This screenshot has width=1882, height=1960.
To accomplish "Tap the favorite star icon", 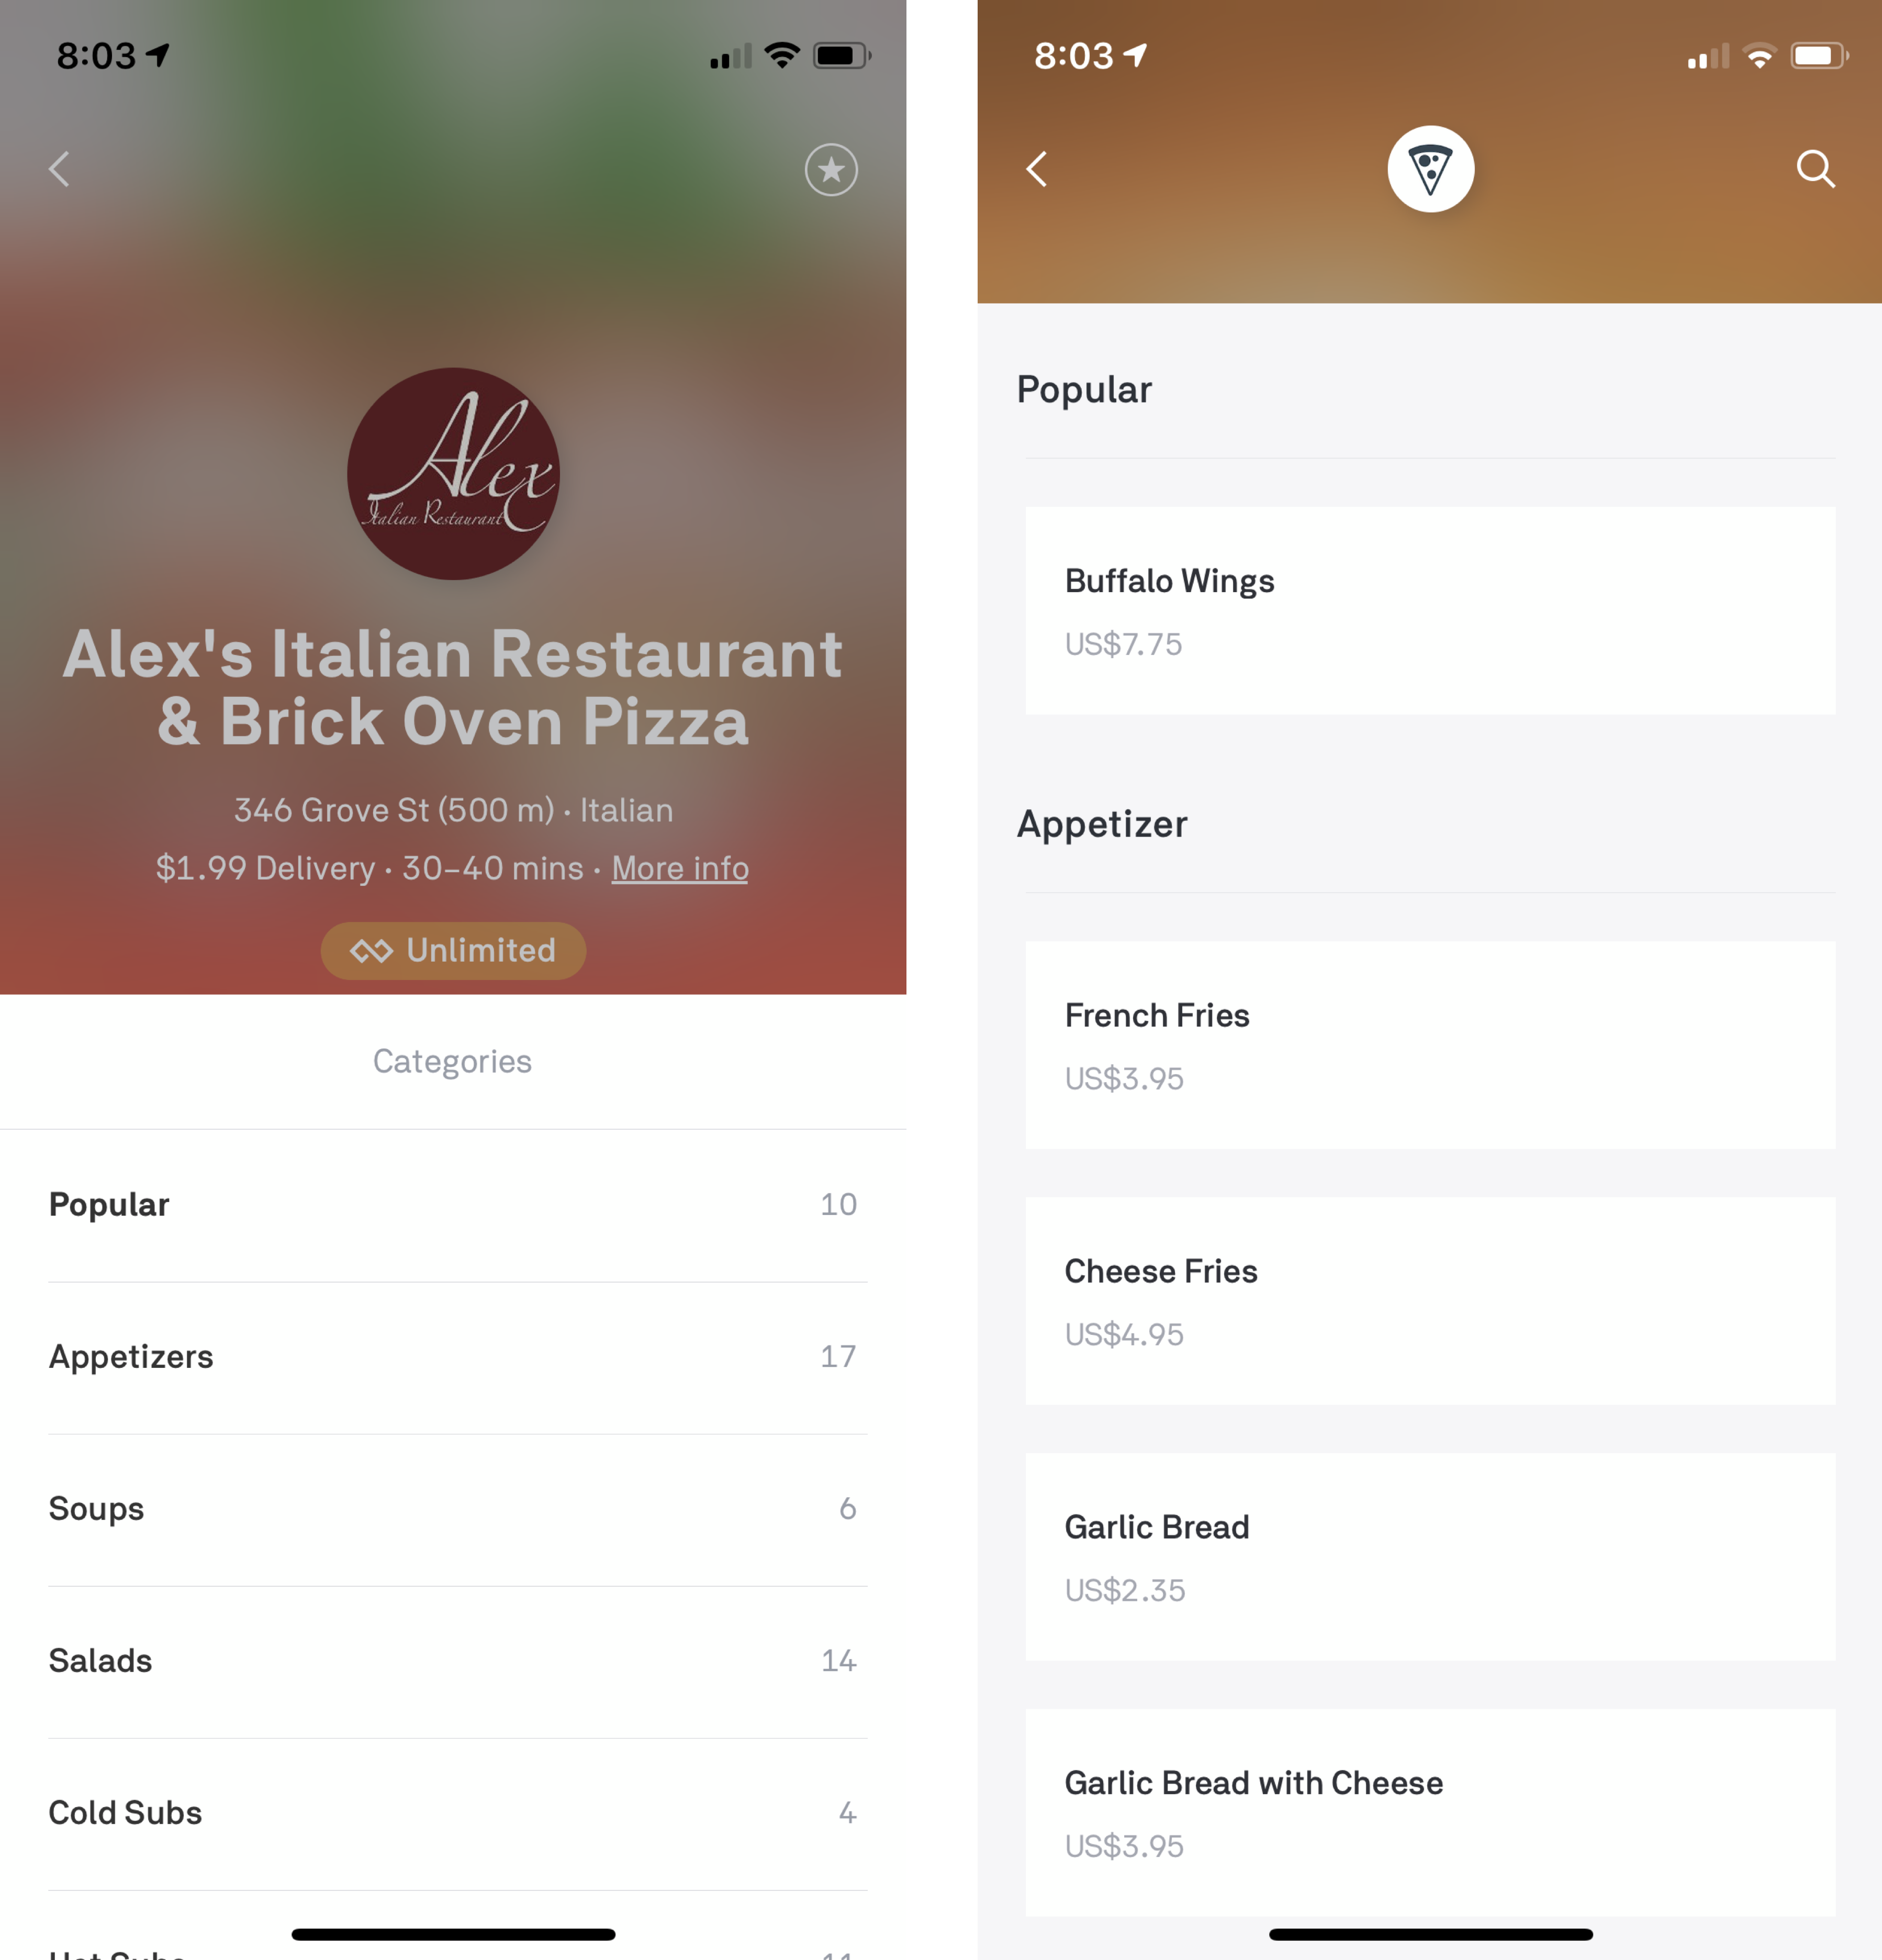I will (833, 170).
